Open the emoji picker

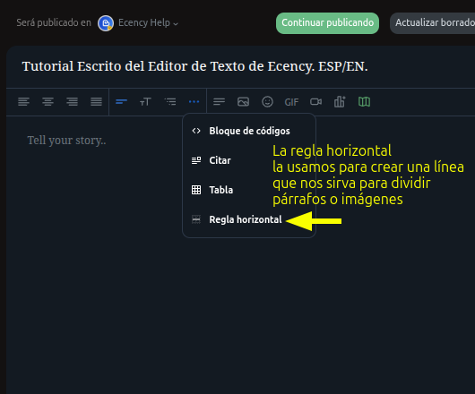pyautogui.click(x=267, y=102)
